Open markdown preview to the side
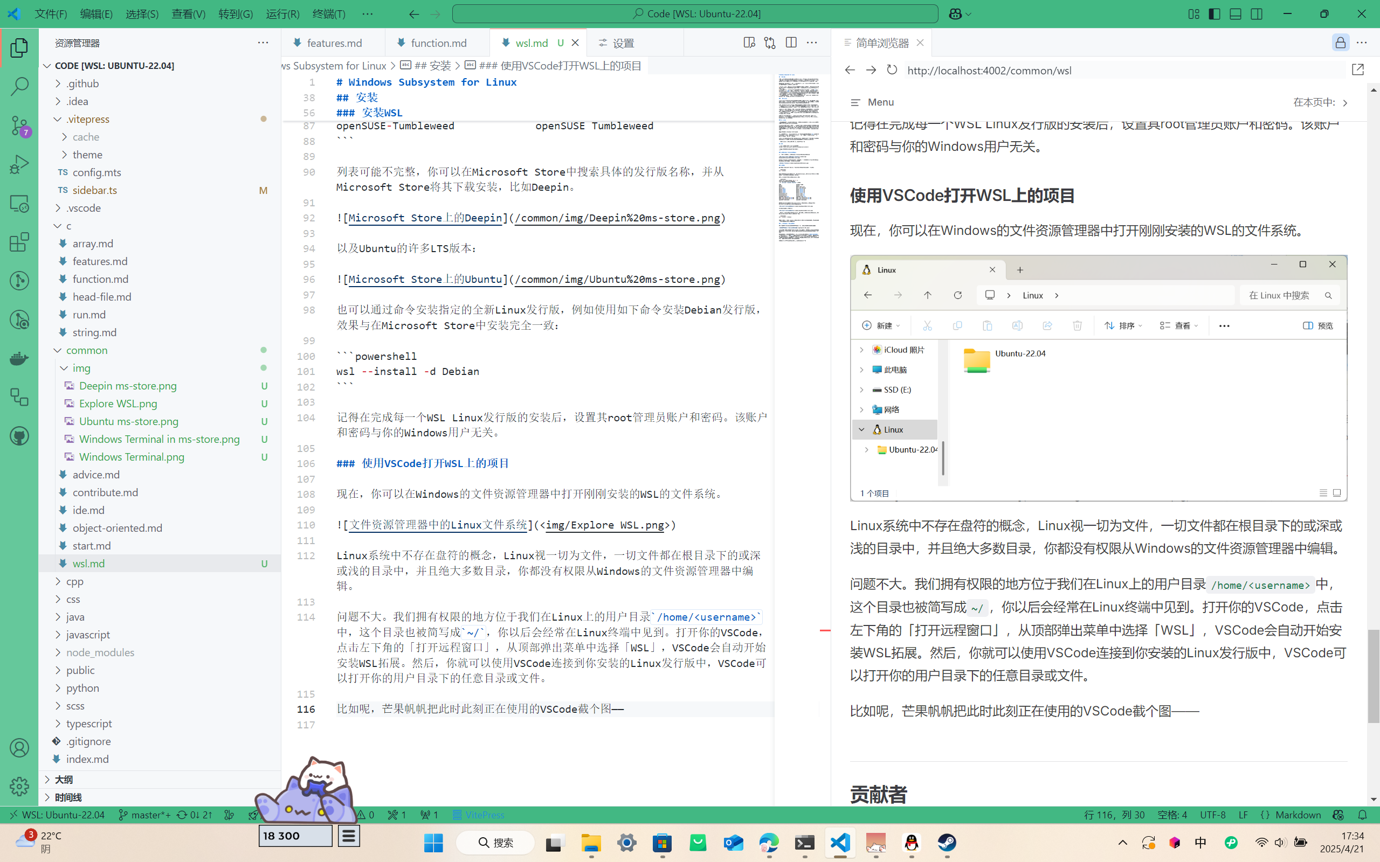 749,43
